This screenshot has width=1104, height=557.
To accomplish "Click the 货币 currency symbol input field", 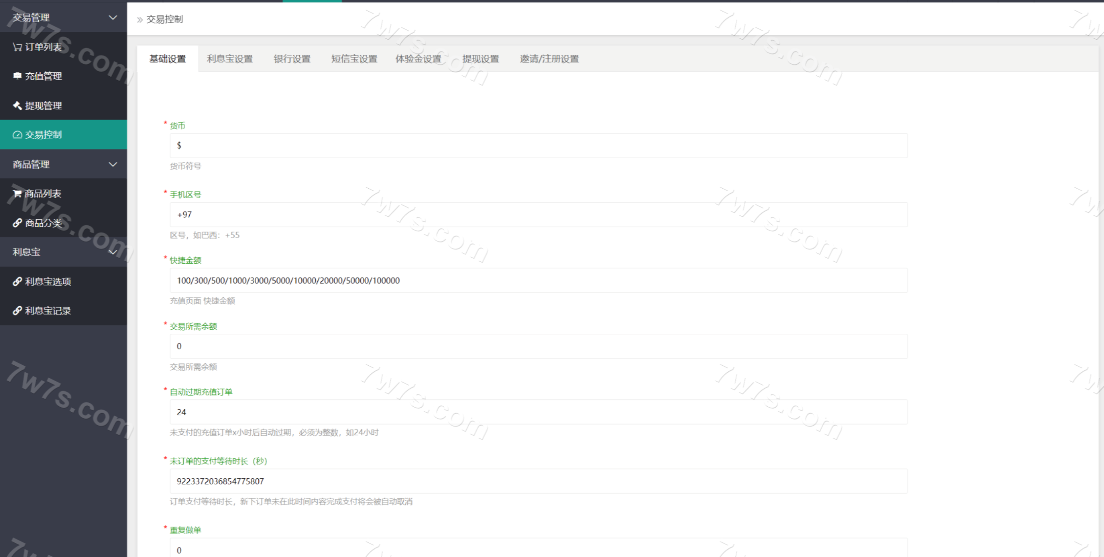I will (x=538, y=146).
